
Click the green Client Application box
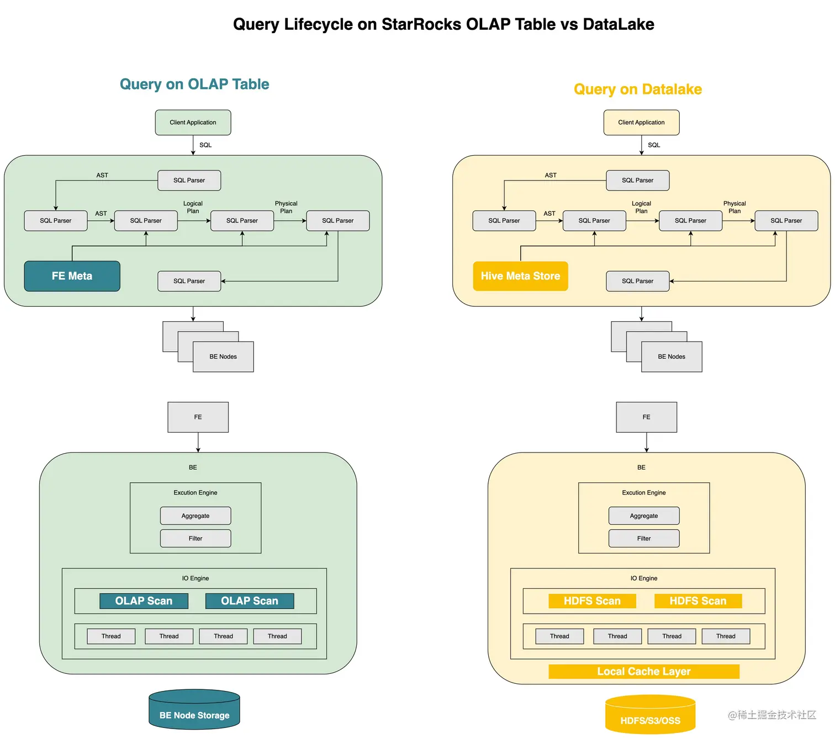click(193, 123)
